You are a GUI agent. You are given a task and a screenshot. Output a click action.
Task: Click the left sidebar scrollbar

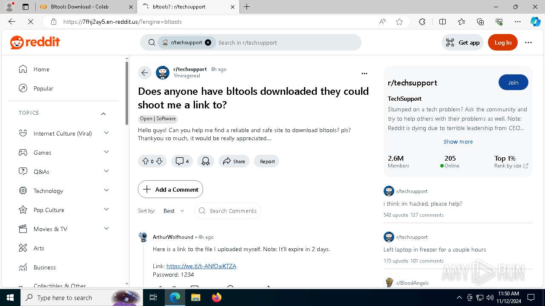click(x=127, y=93)
